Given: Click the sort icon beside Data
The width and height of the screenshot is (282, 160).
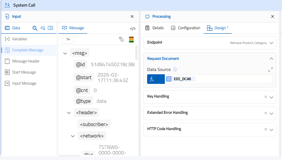Looking at the screenshot, I should tap(43, 28).
